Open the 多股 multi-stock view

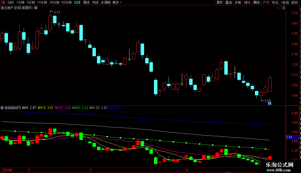pos(238,2)
